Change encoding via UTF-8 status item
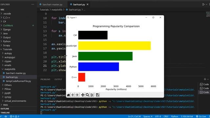The width and height of the screenshot is (210, 118). 158,117
